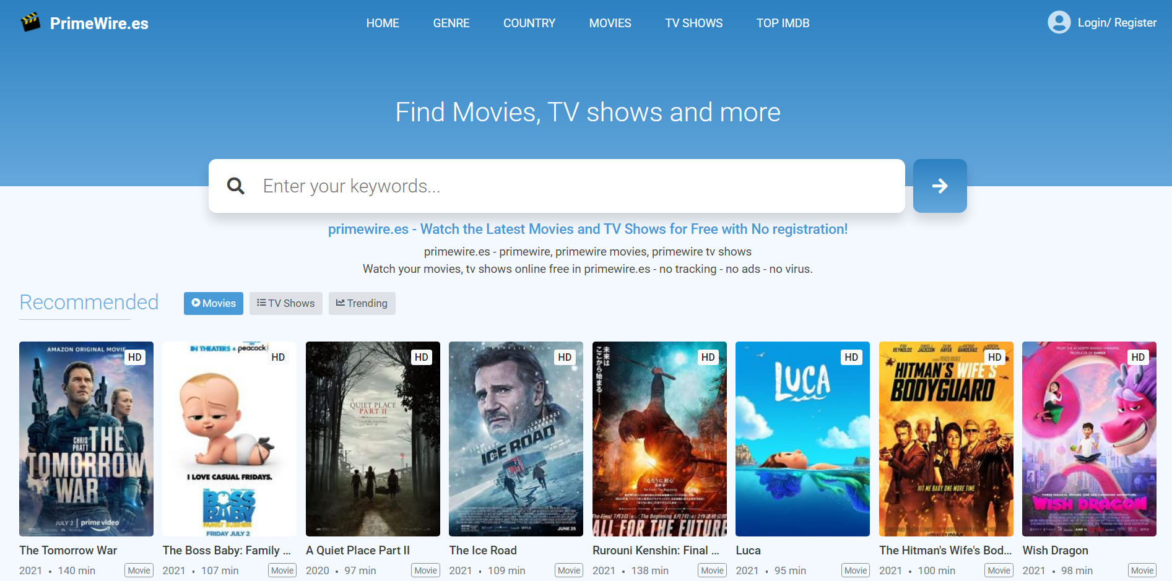Show the Trending recommended list
The image size is (1172, 581).
point(362,303)
